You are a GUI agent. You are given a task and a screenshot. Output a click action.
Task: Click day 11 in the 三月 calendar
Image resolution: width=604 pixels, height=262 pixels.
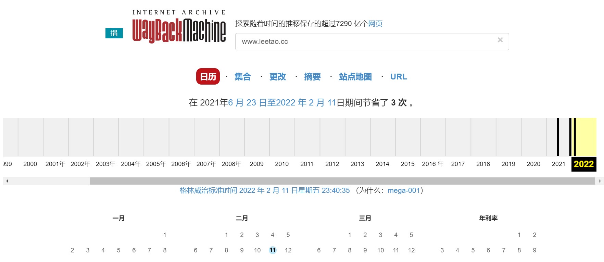[x=396, y=250]
